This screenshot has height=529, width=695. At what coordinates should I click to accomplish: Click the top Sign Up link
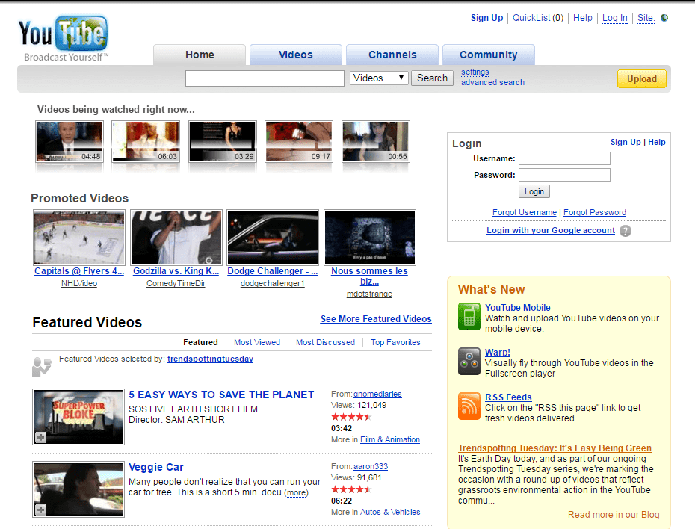pos(486,18)
